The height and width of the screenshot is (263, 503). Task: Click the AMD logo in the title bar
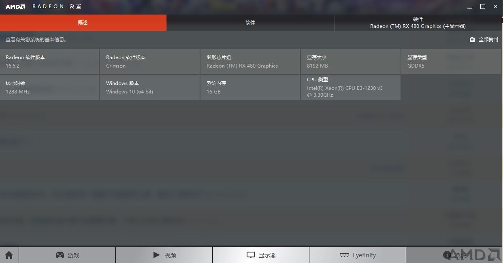pyautogui.click(x=15, y=6)
